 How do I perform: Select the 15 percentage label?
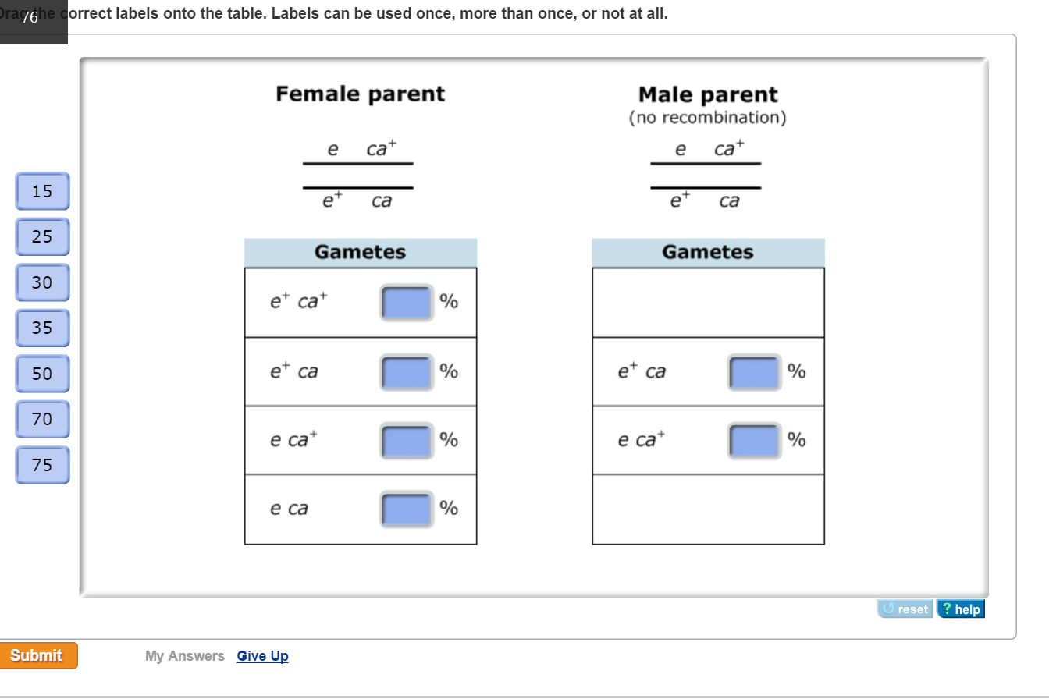(x=42, y=191)
